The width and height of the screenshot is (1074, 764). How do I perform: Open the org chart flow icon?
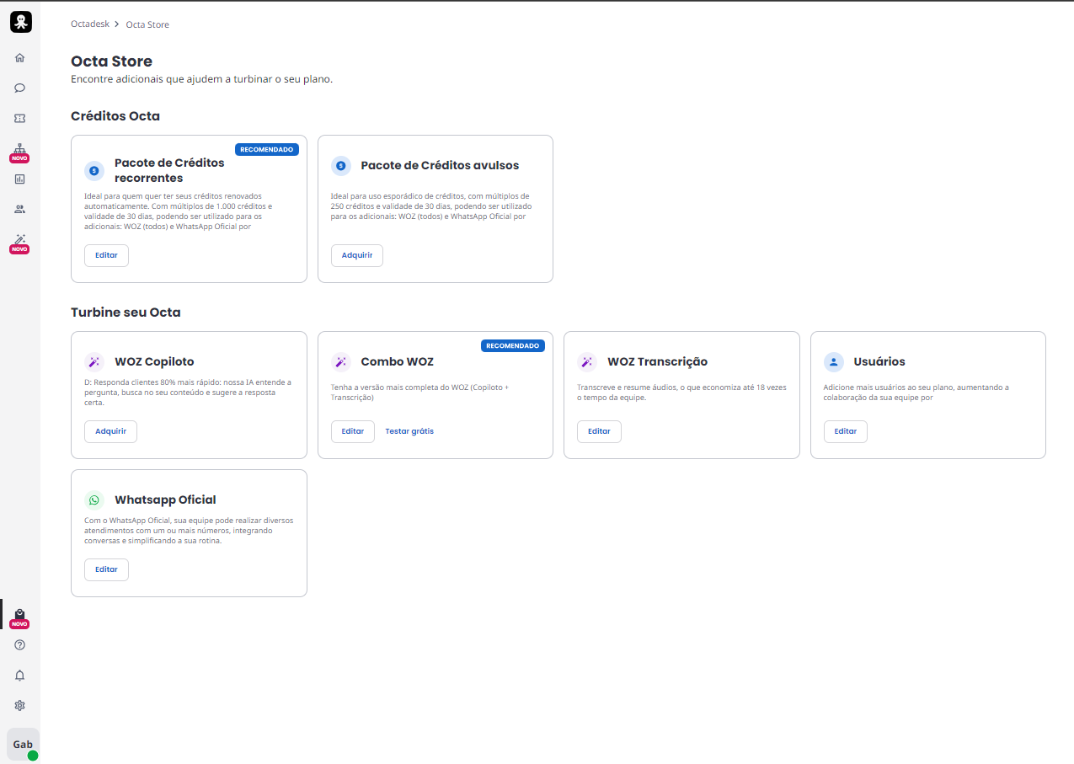20,148
